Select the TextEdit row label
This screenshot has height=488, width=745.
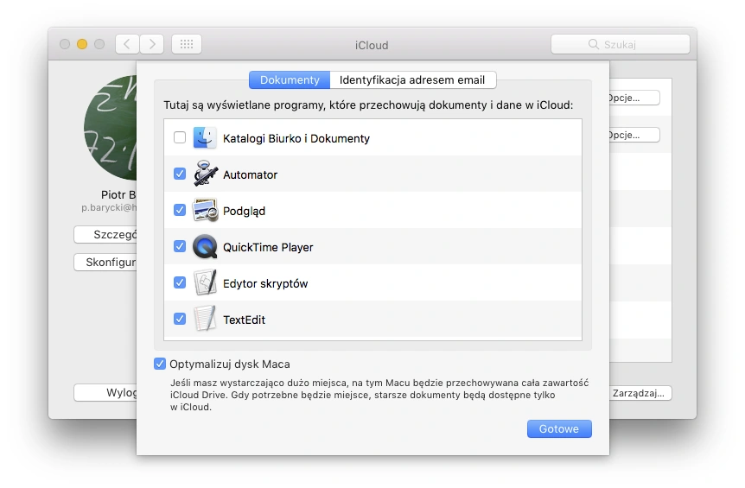[245, 320]
